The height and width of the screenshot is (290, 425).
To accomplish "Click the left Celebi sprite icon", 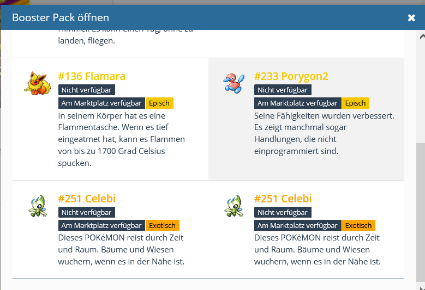I will click(x=37, y=206).
